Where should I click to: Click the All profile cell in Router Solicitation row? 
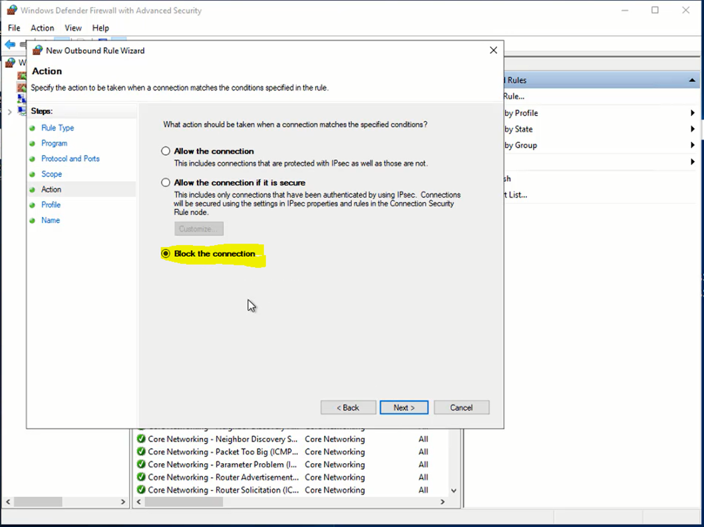point(423,490)
